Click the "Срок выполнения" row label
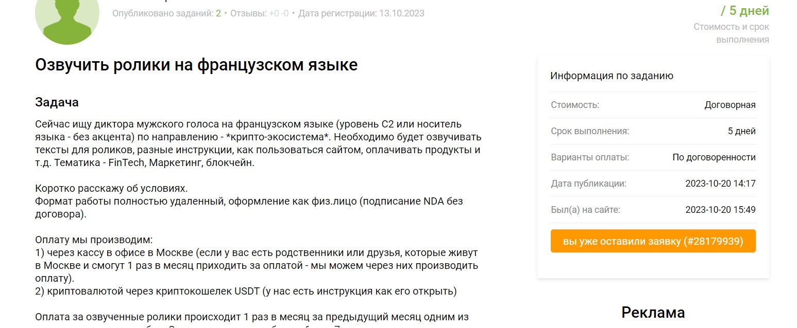This screenshot has width=797, height=328. (x=589, y=131)
